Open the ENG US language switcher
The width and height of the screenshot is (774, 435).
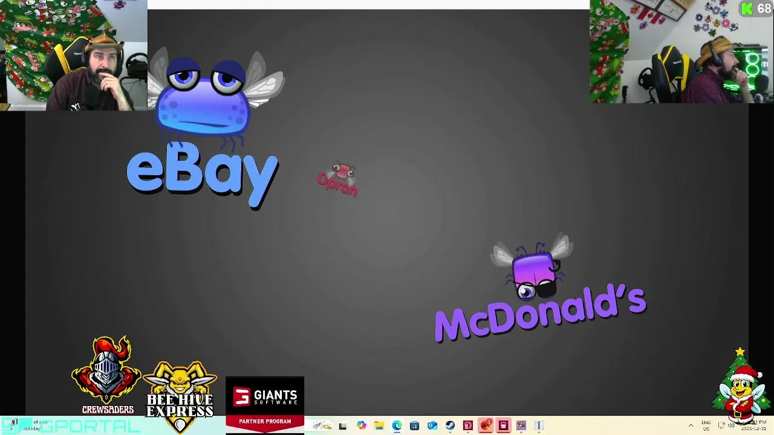click(x=706, y=426)
